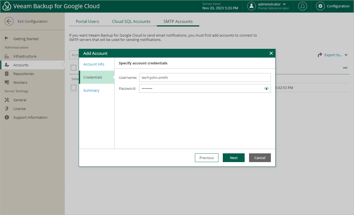Image resolution: width=354 pixels, height=215 pixels.
Task: Switch to the Portal Users tab
Action: pos(87,21)
